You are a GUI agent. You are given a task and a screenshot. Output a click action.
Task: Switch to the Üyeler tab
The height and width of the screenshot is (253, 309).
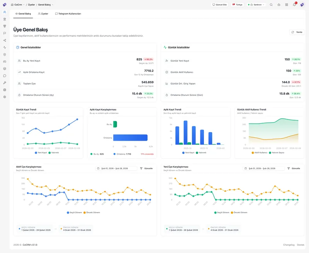tap(43, 14)
